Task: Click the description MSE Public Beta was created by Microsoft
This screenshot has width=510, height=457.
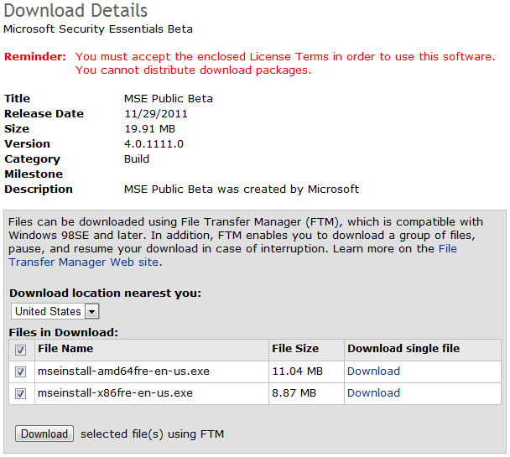Action: [x=242, y=190]
